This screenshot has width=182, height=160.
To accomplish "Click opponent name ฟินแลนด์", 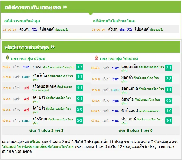I will point(129,119).
